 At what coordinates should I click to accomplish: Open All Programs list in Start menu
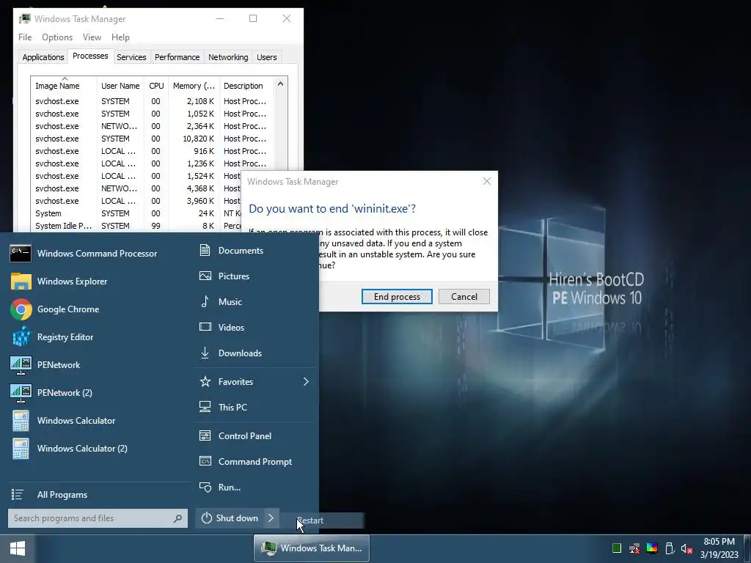[x=96, y=495]
